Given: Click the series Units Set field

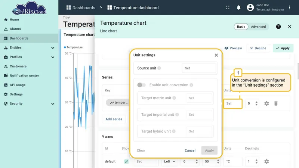Looking at the screenshot, I should pyautogui.click(x=233, y=103).
